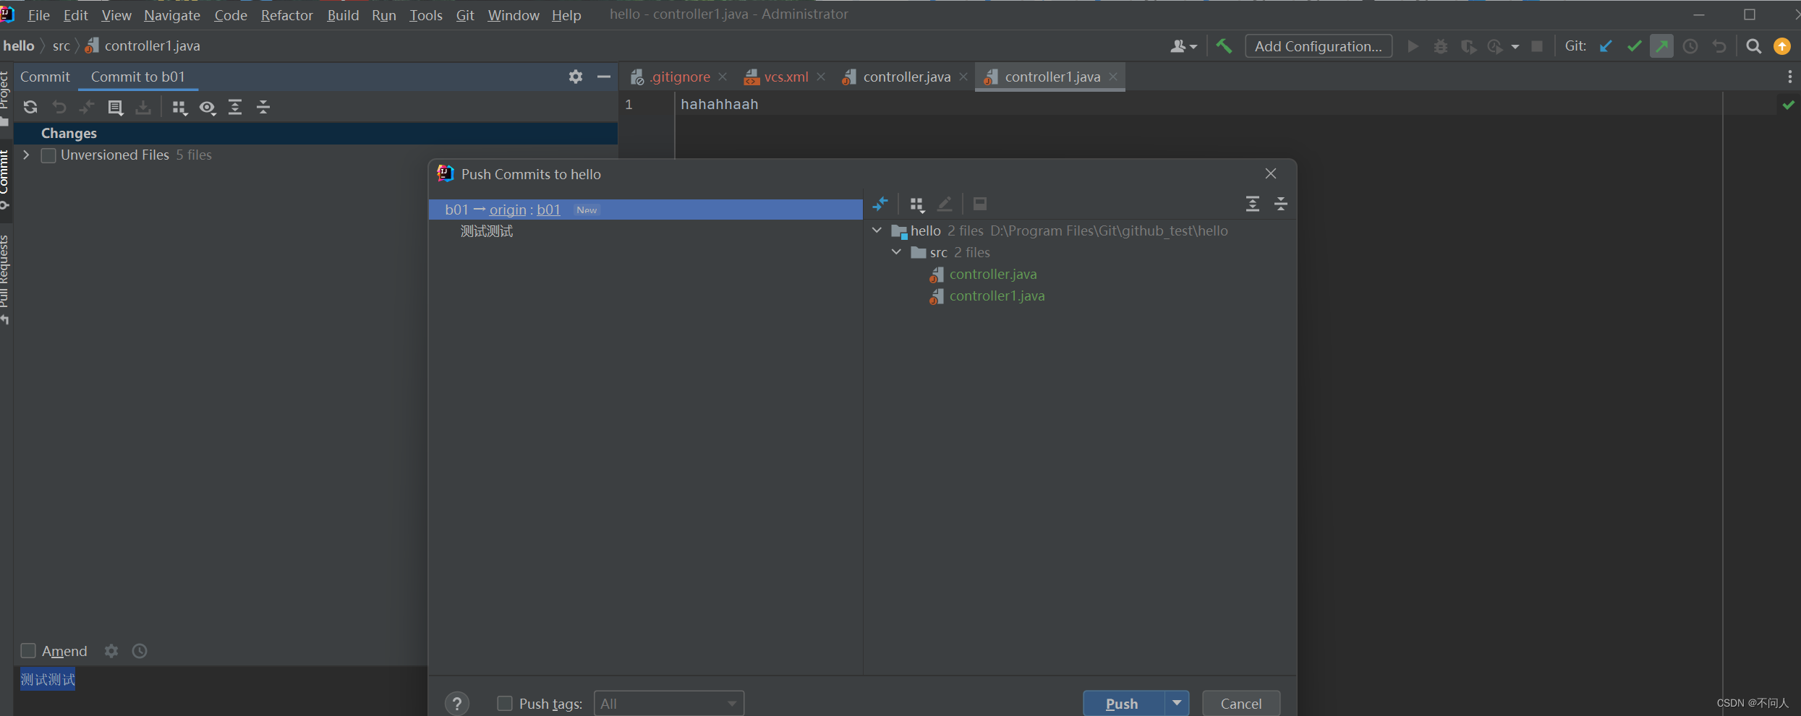Open the File menu
This screenshot has height=716, width=1801.
[x=38, y=15]
